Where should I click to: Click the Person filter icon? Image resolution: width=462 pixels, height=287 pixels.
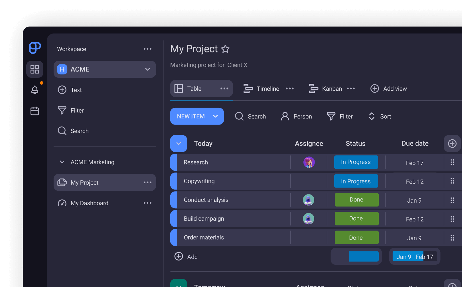point(285,116)
